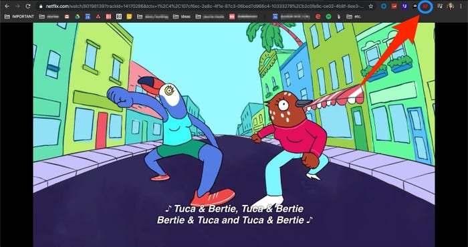Open the red triangle-dots bookmark
Screen dimensions: 468x247
(x=98, y=17)
